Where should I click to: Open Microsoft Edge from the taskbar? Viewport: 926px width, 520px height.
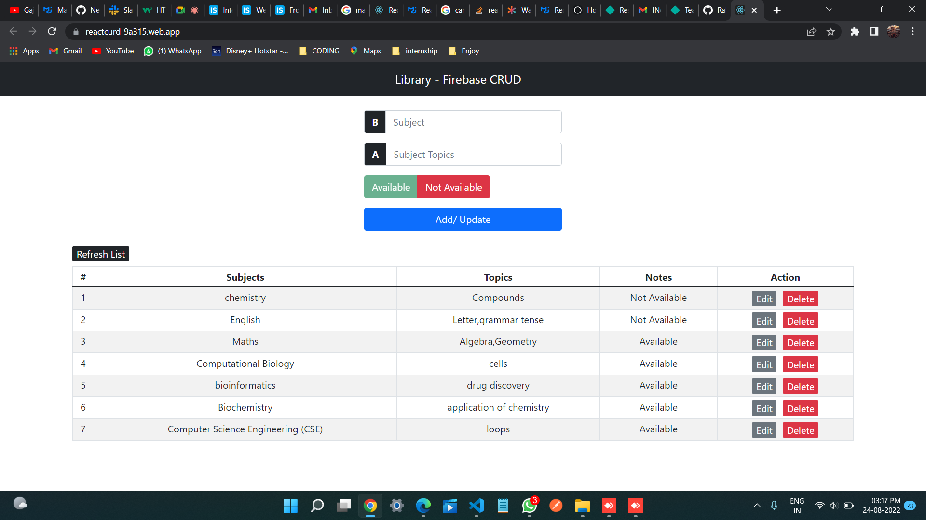[x=423, y=506]
